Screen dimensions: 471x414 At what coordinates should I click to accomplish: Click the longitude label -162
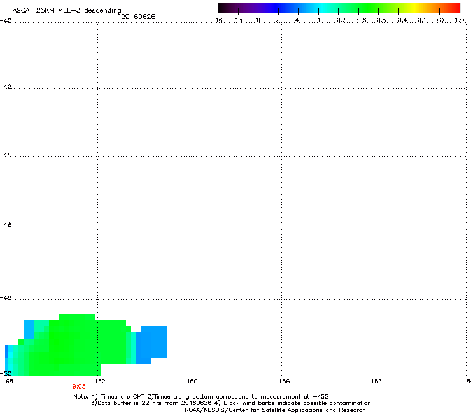click(x=97, y=382)
